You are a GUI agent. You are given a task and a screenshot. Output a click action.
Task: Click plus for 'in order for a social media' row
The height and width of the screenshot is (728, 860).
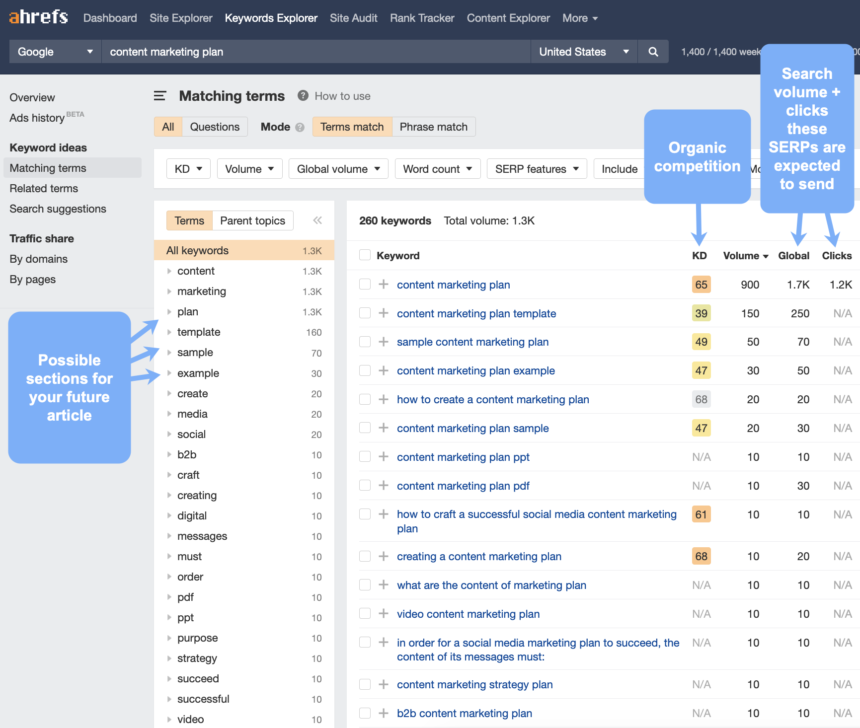click(384, 642)
